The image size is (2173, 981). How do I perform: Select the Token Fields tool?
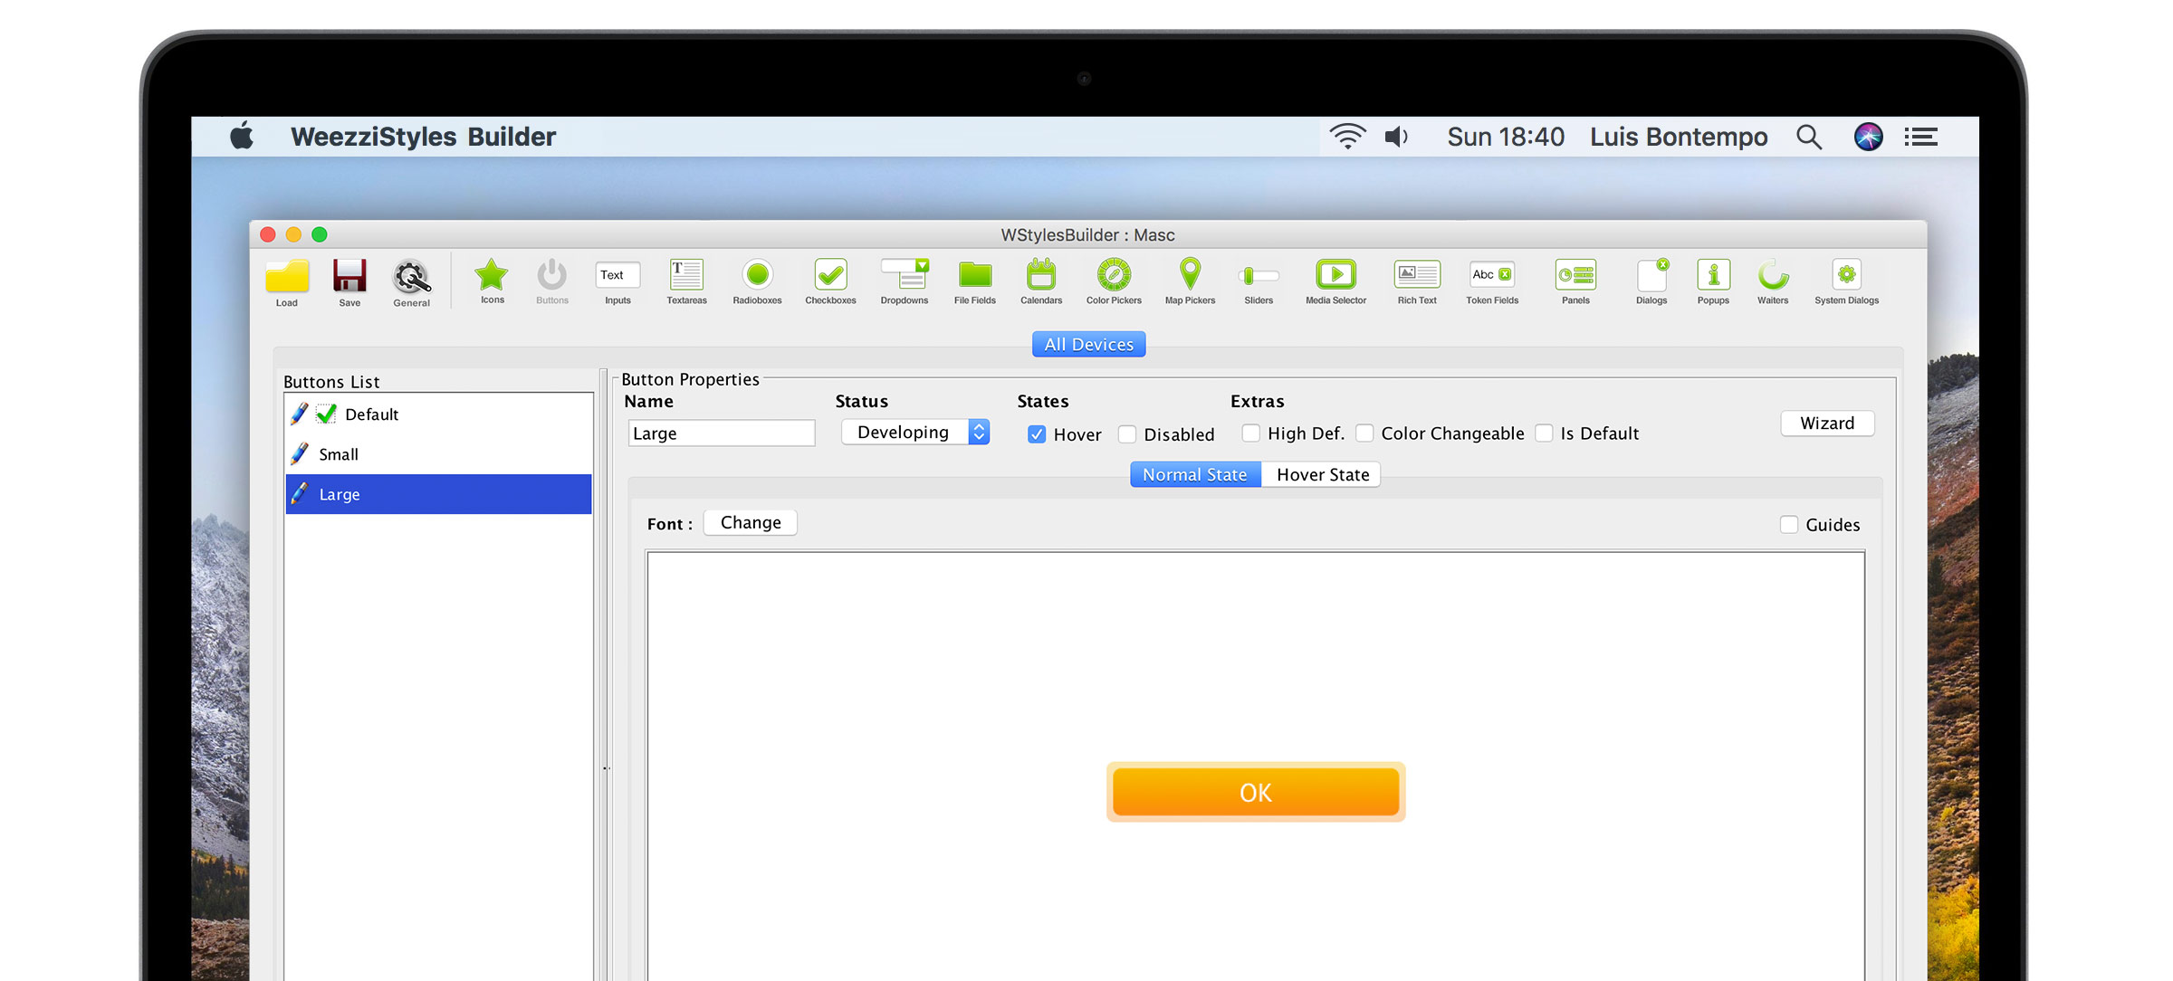click(x=1492, y=281)
